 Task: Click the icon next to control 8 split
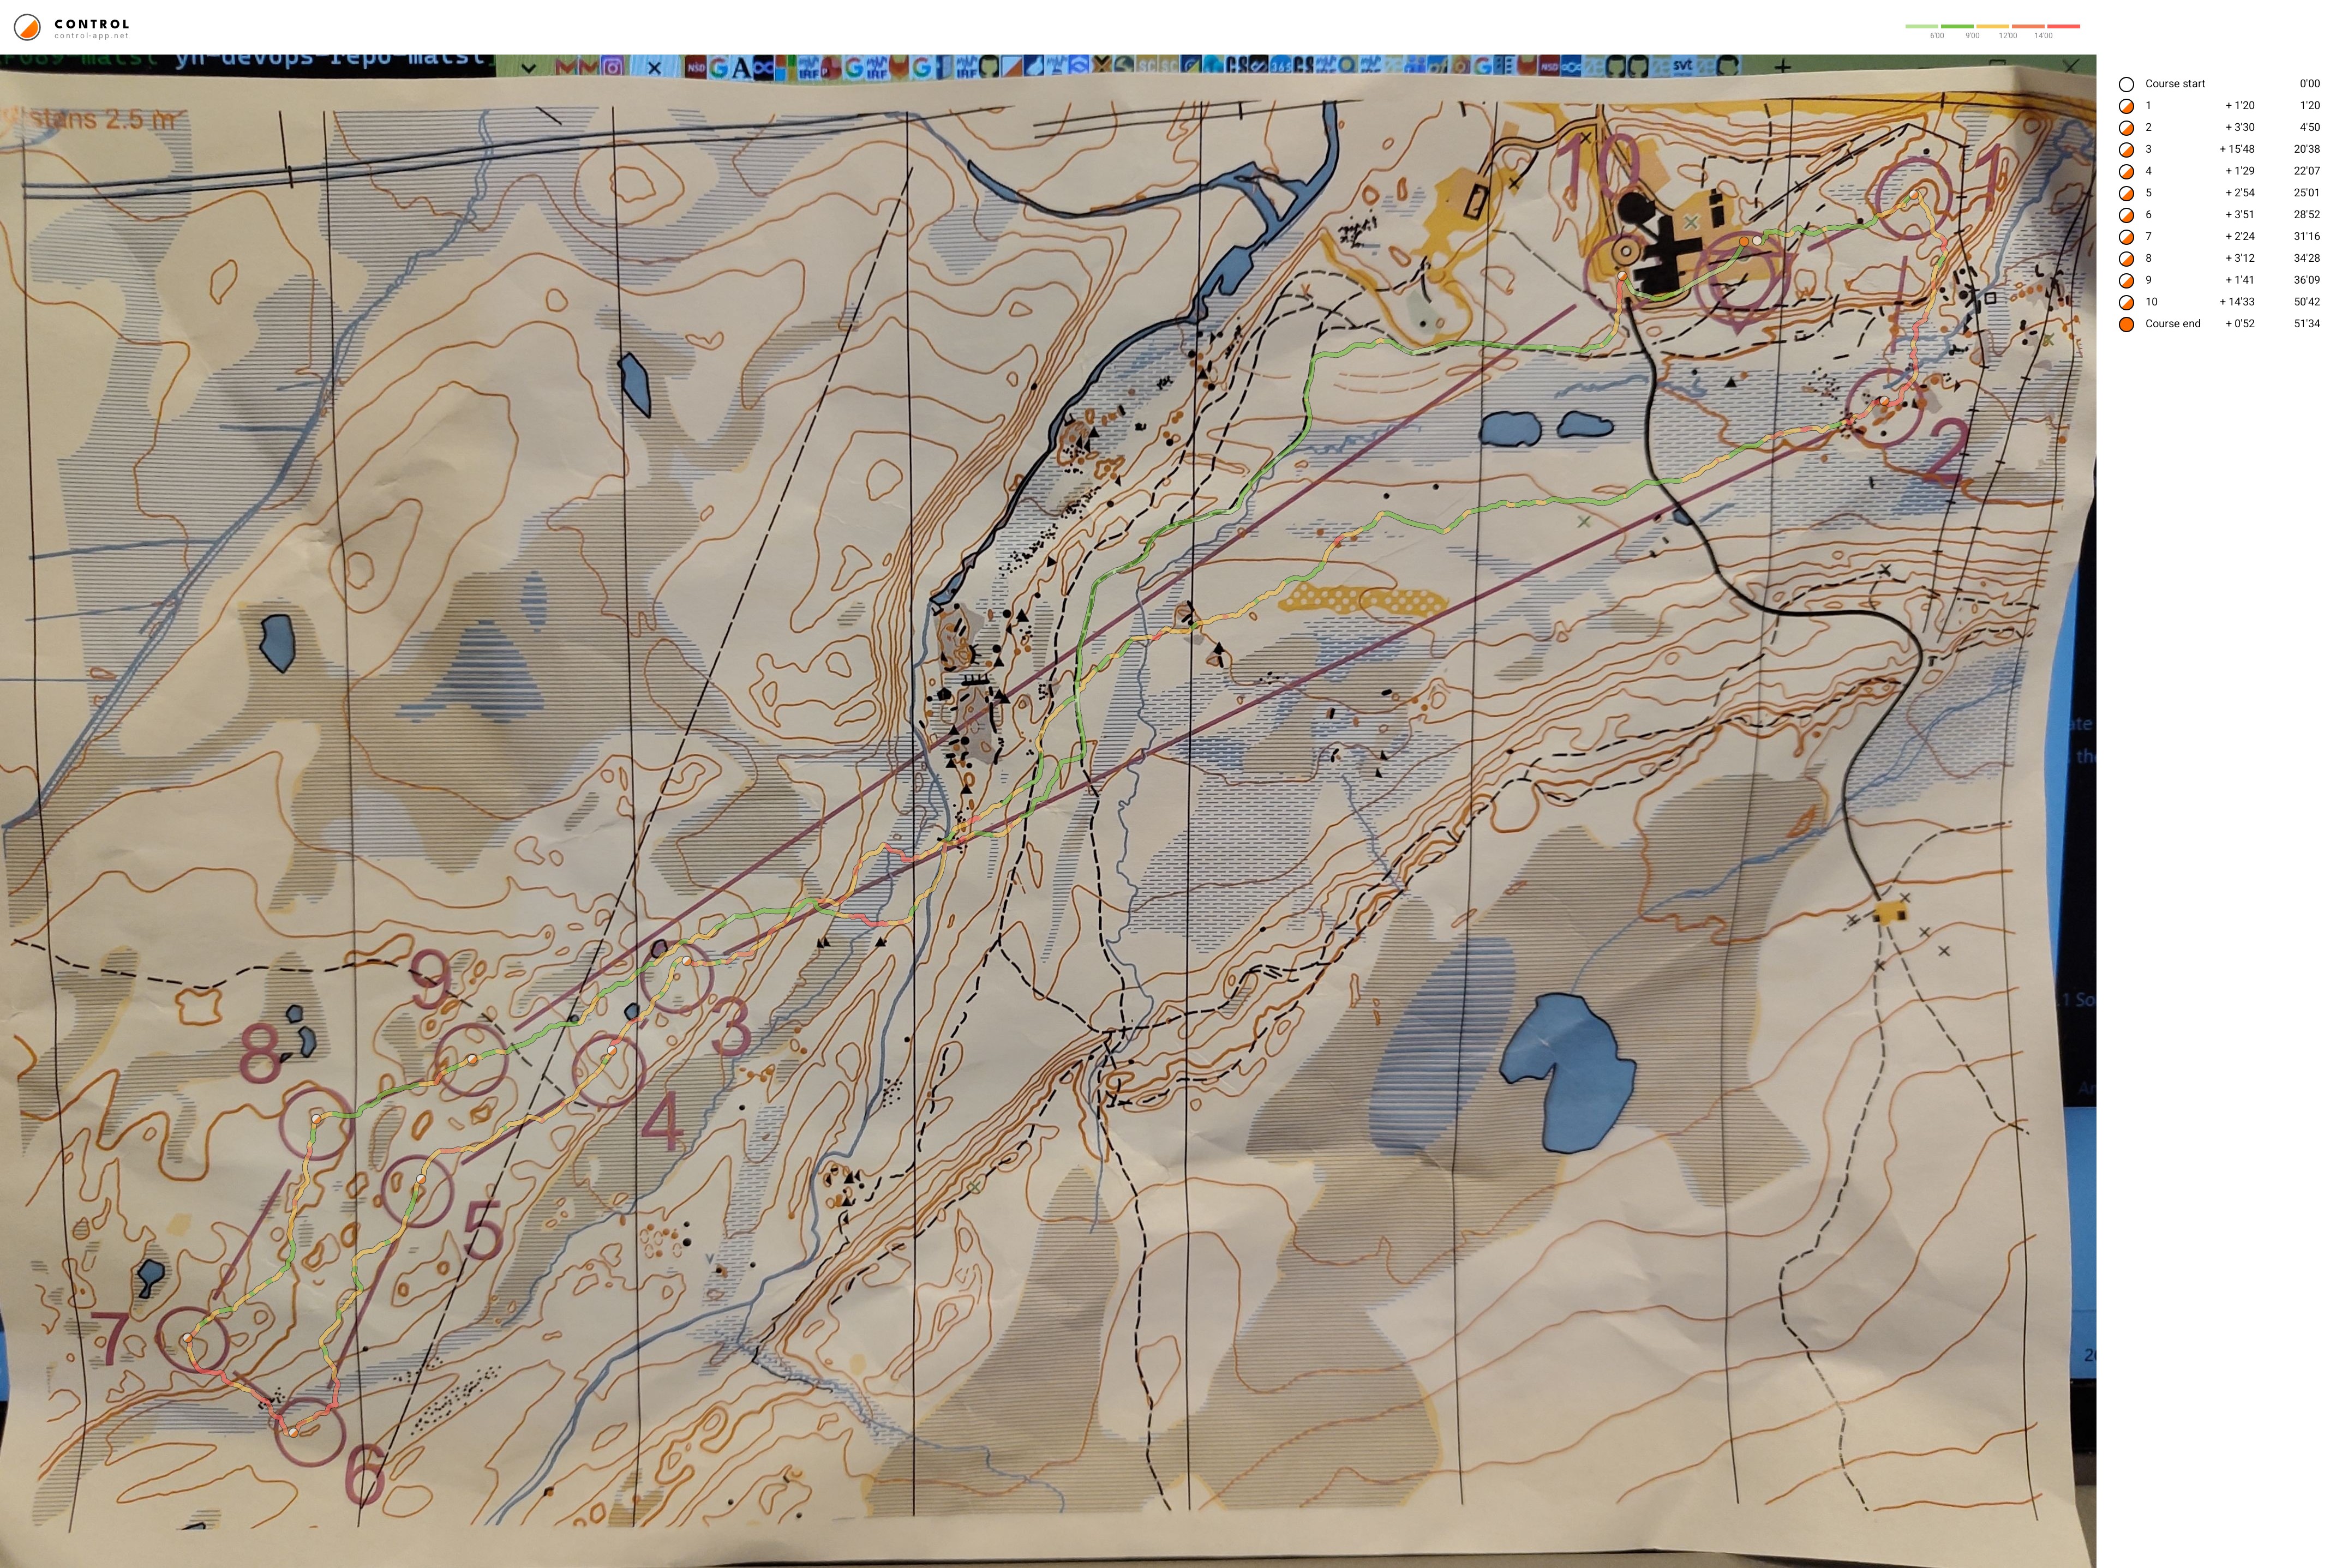2126,258
